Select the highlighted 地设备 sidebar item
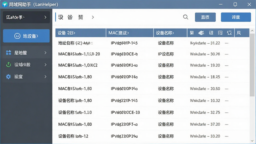Screen dimensions: 256x144 tap(26, 36)
